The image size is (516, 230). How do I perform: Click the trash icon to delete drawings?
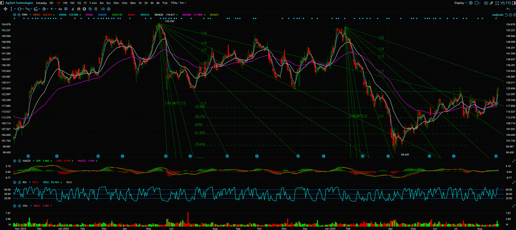(96, 9)
